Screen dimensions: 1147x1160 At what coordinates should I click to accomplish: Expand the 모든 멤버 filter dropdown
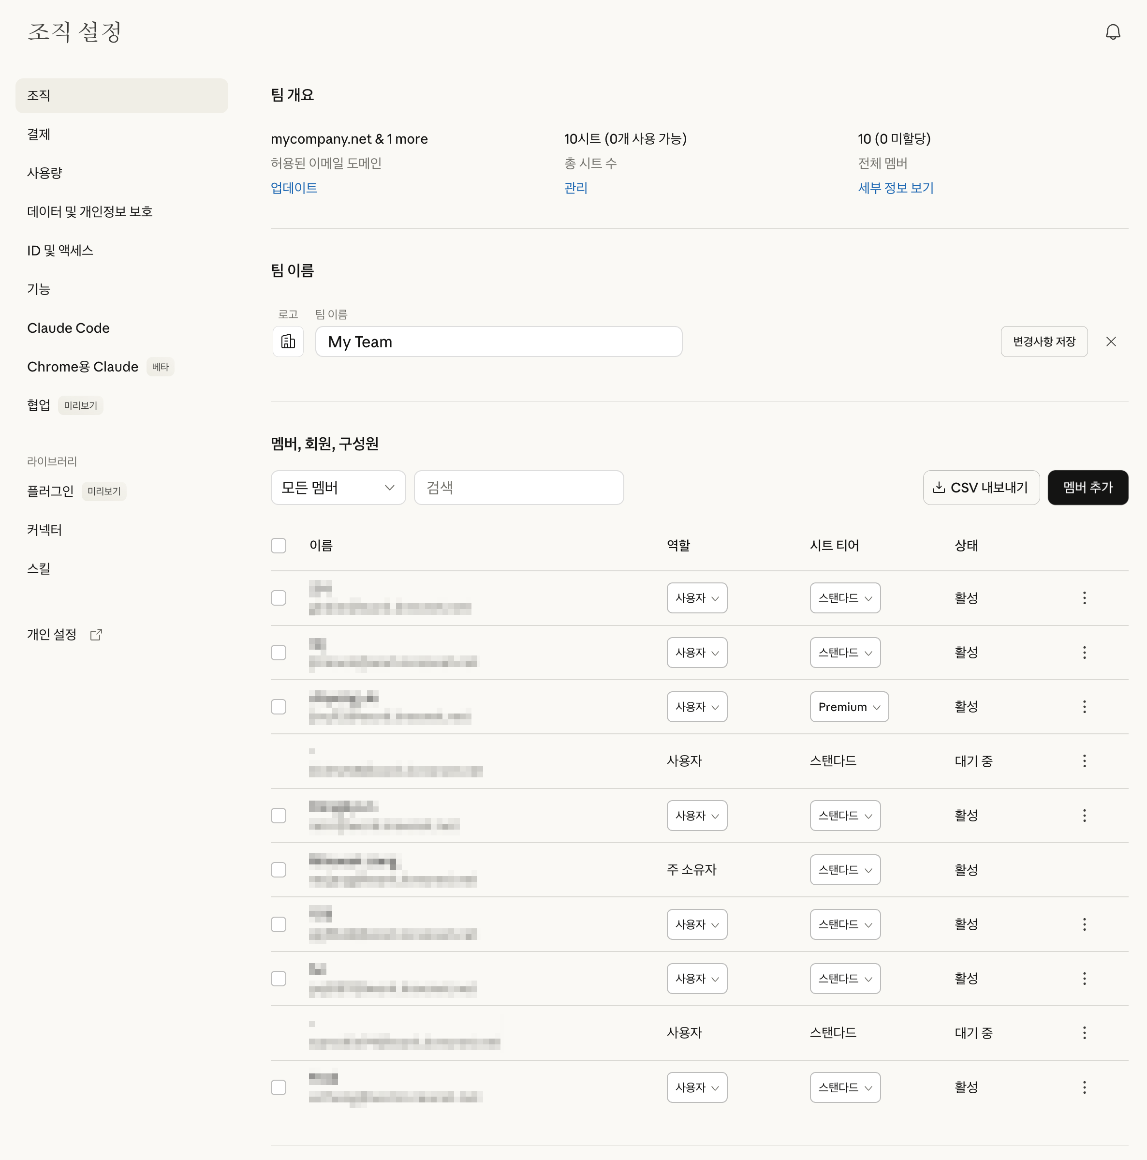pyautogui.click(x=338, y=488)
